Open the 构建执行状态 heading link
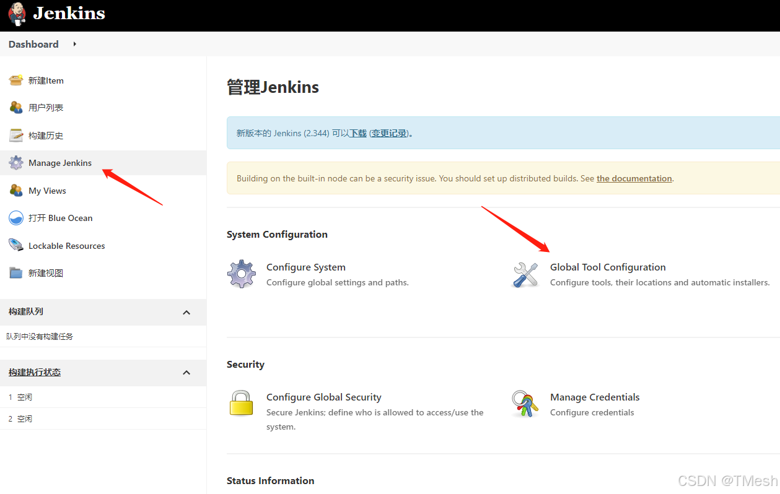This screenshot has height=494, width=780. pyautogui.click(x=35, y=372)
